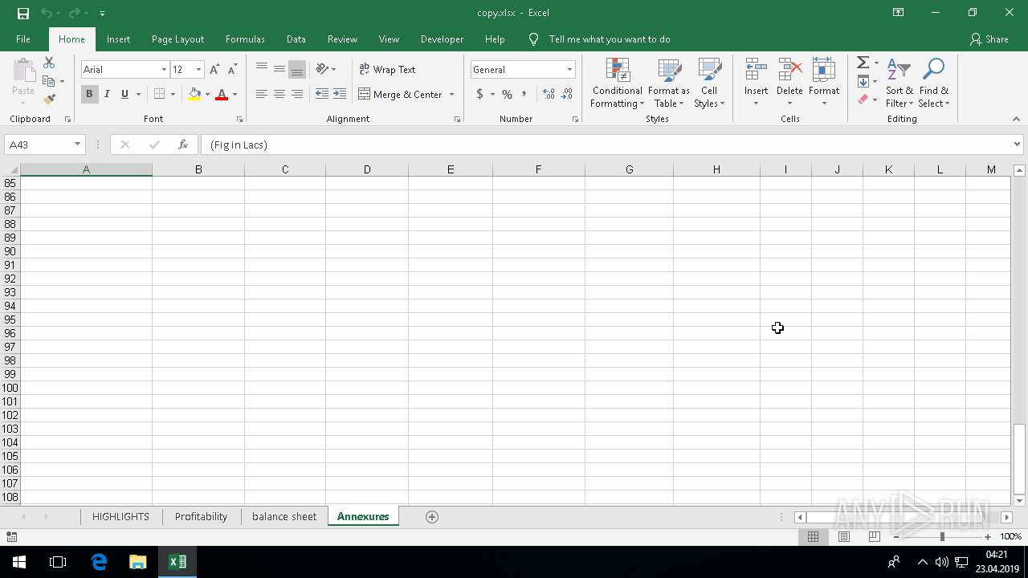Expand the Find & Select menu
Viewport: 1028px width, 578px height.
pos(934,83)
